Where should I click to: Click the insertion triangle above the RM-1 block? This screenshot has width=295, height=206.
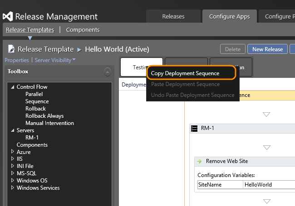tap(266, 115)
